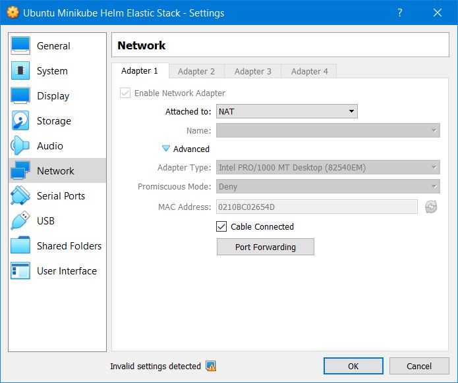
Task: Select the System chip icon
Action: point(20,71)
